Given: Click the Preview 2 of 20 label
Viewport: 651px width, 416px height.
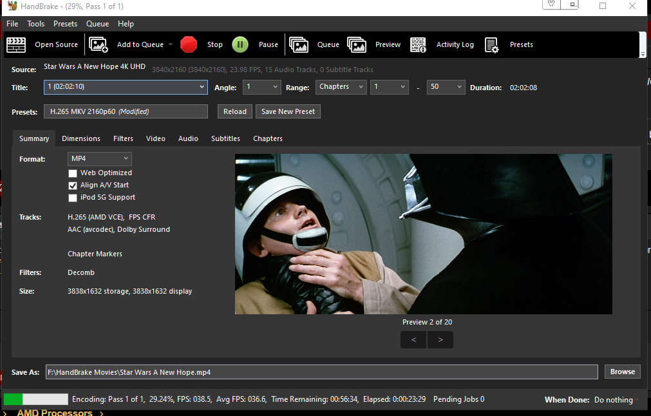Looking at the screenshot, I should click(x=427, y=322).
